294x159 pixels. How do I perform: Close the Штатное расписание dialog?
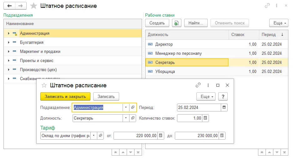[x=227, y=85]
